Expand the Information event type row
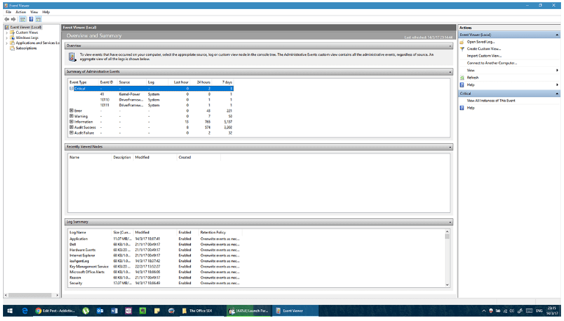Image resolution: width=564 pixels, height=321 pixels. coord(71,122)
